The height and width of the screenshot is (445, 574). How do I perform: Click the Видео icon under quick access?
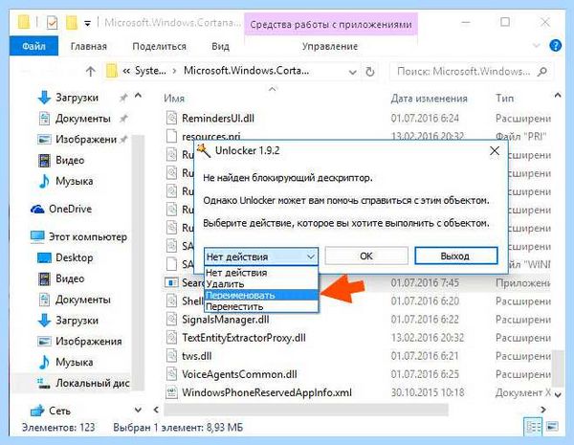coord(44,160)
